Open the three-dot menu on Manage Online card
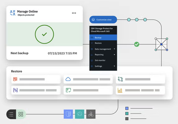The width and height of the screenshot is (178, 124). pyautogui.click(x=74, y=13)
